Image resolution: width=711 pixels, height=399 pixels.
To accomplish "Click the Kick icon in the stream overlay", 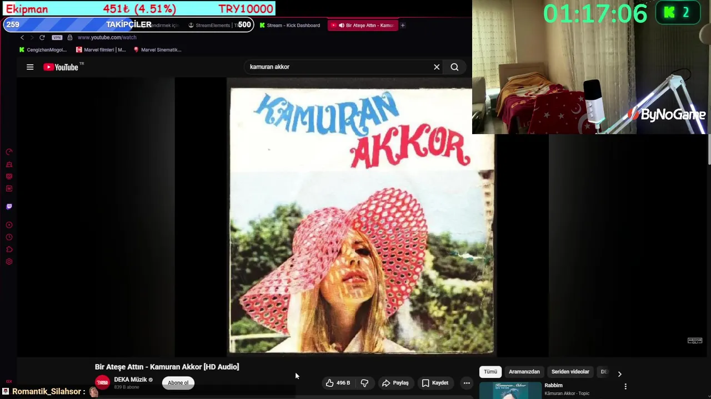I will click(x=669, y=13).
